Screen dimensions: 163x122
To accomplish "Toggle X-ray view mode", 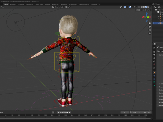I will pyautogui.click(x=139, y=7).
